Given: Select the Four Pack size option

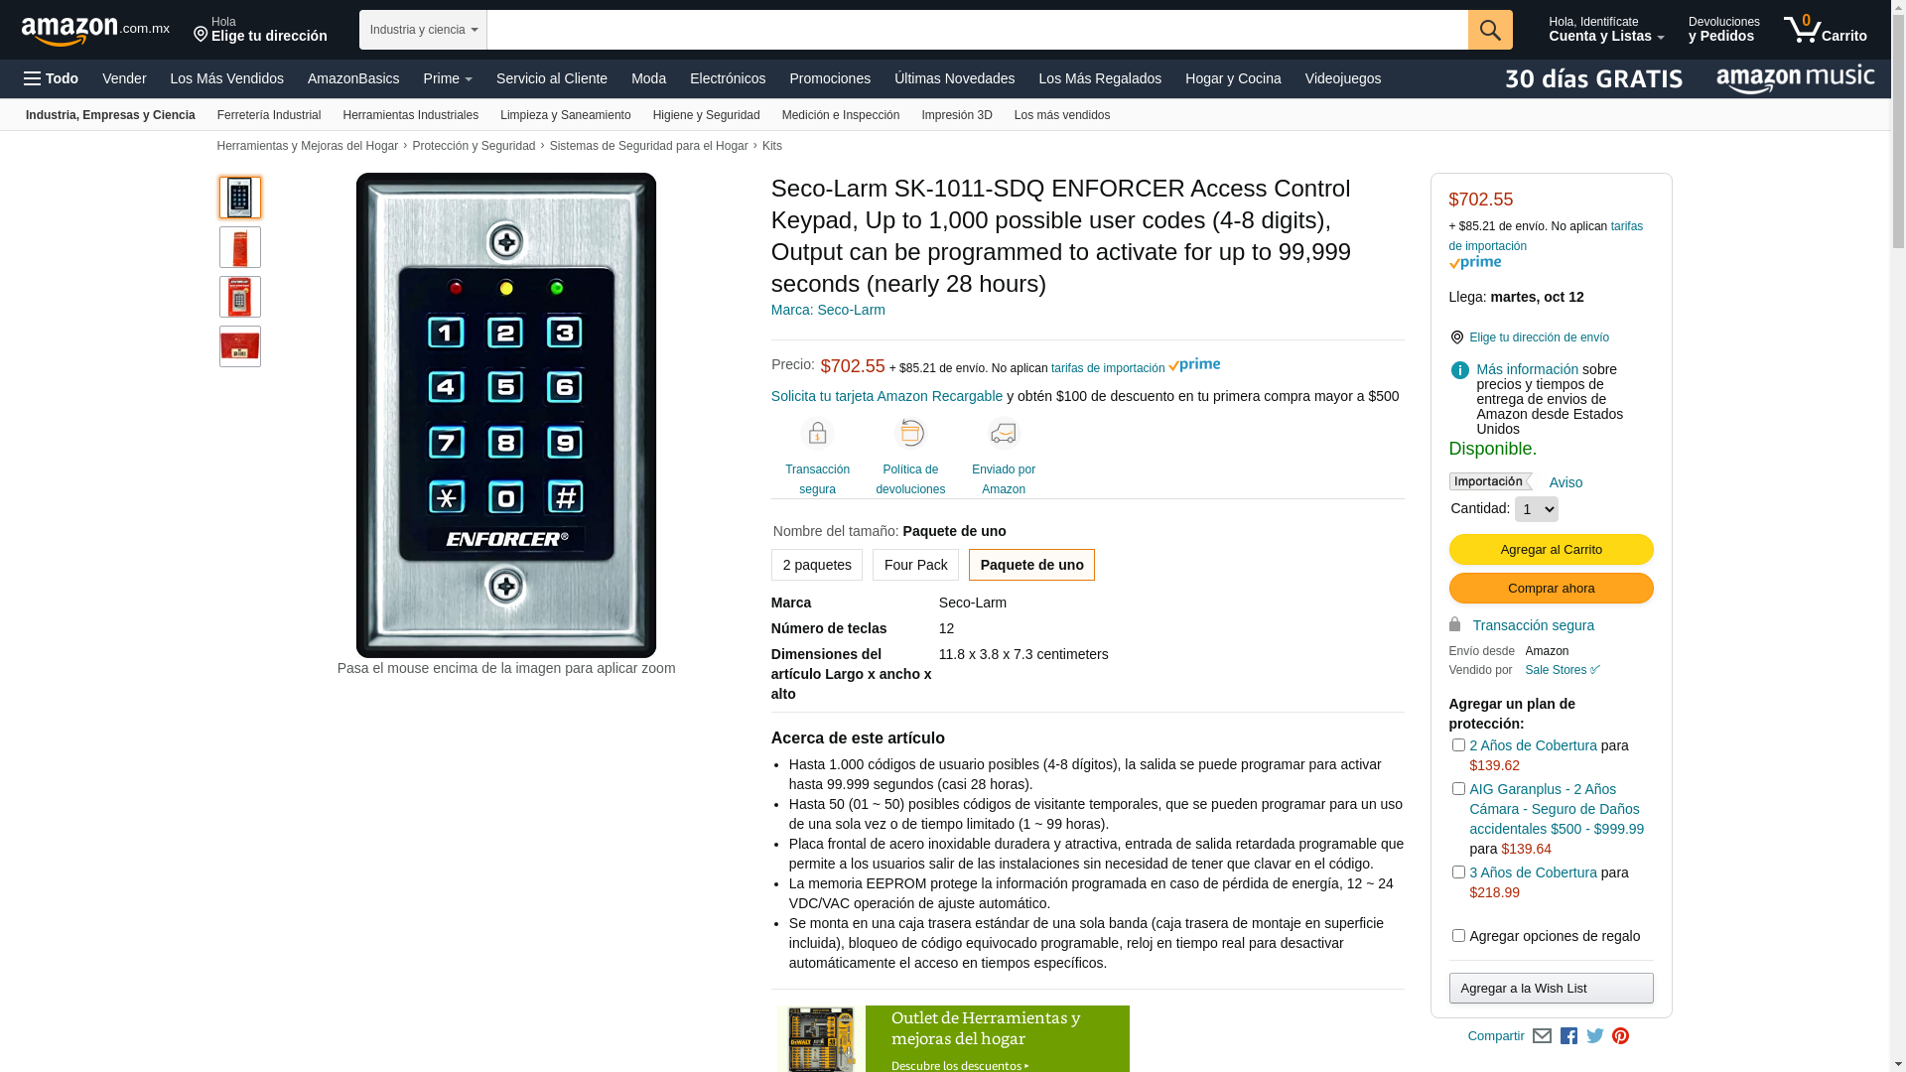Looking at the screenshot, I should click(915, 565).
